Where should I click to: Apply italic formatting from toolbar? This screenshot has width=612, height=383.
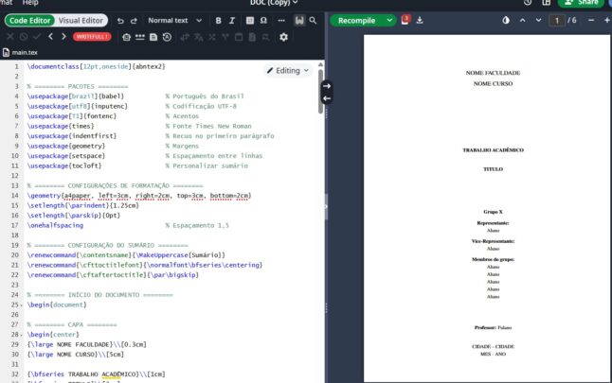(232, 20)
